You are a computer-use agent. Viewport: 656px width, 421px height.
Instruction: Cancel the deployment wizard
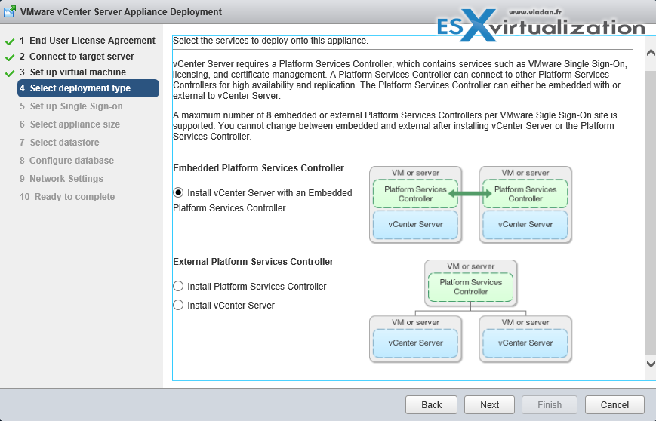[x=614, y=404]
